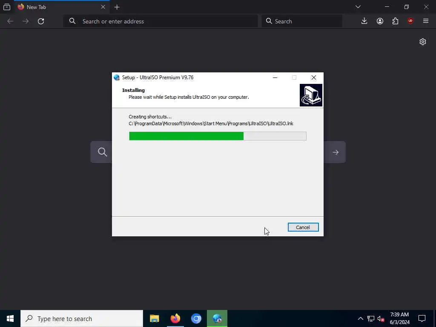Click the new tab page search magnifier

click(x=102, y=152)
